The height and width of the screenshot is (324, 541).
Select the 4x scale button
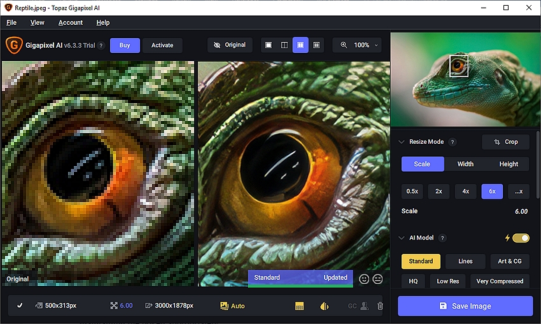pyautogui.click(x=465, y=192)
